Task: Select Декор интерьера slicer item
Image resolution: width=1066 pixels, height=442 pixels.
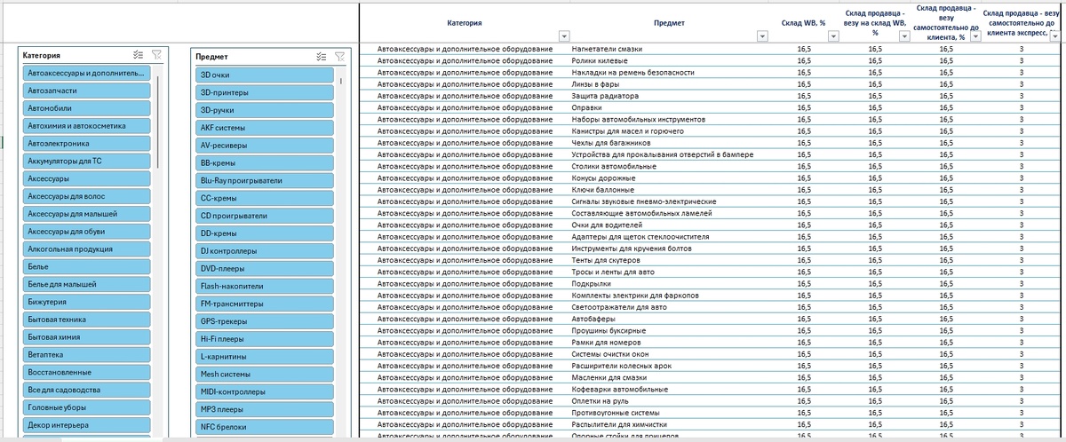Action: point(85,425)
